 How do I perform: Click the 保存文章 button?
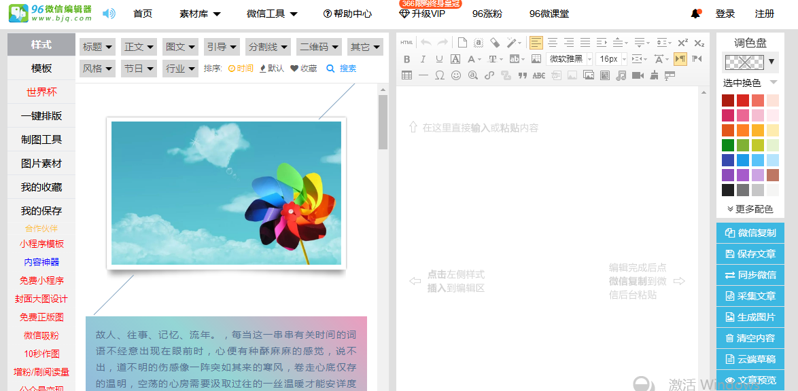[x=750, y=254]
